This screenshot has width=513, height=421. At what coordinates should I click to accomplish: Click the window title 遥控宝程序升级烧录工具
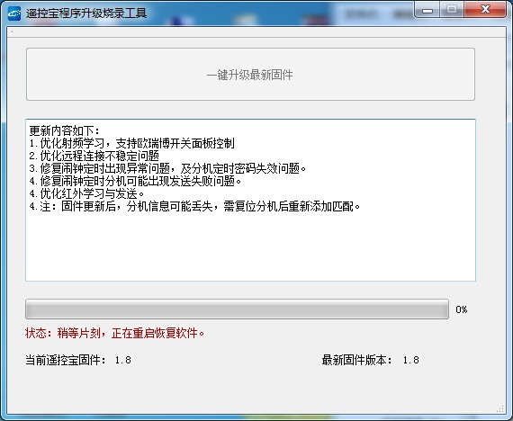[86, 13]
